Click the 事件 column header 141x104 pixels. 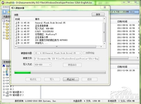point(68,19)
